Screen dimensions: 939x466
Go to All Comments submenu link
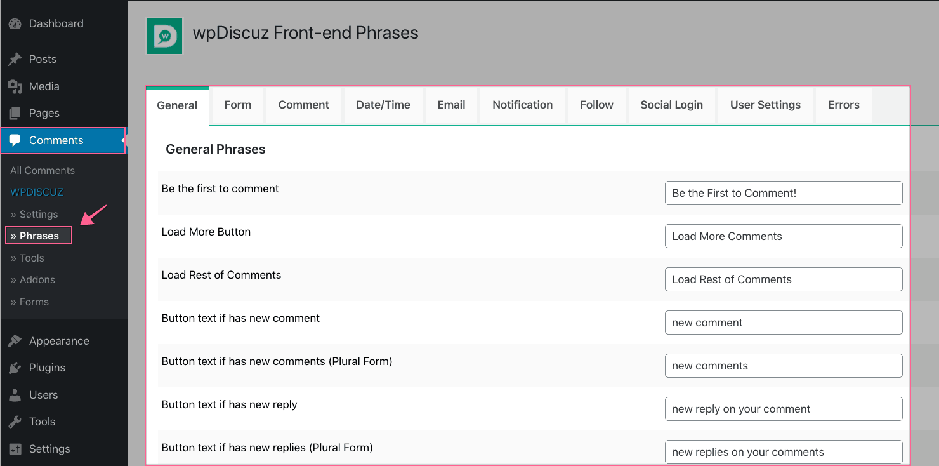click(43, 170)
